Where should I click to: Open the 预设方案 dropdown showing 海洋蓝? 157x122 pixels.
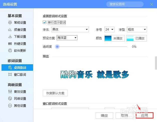pos(67,38)
